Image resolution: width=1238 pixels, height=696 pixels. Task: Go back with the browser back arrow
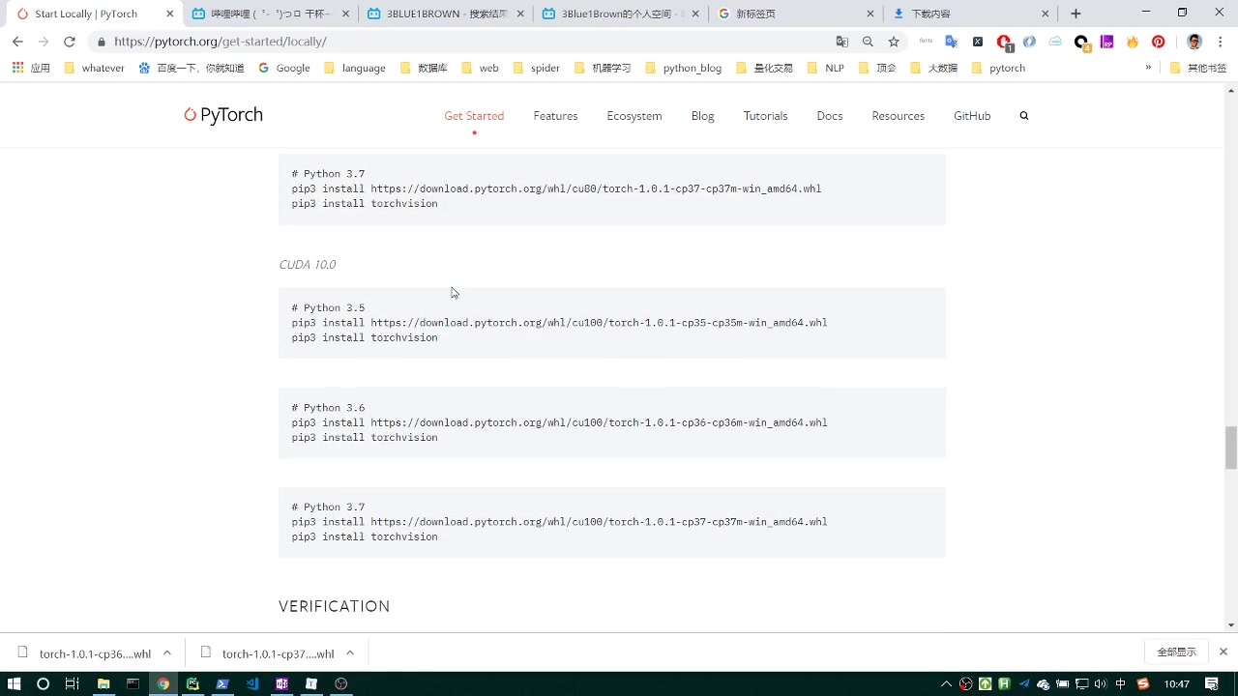coord(17,42)
